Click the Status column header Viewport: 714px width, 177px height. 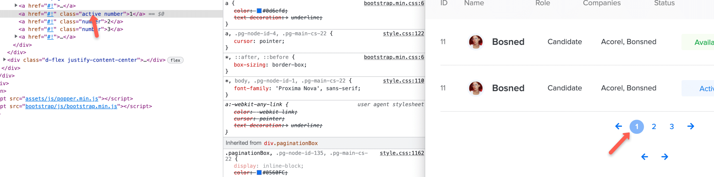[664, 3]
